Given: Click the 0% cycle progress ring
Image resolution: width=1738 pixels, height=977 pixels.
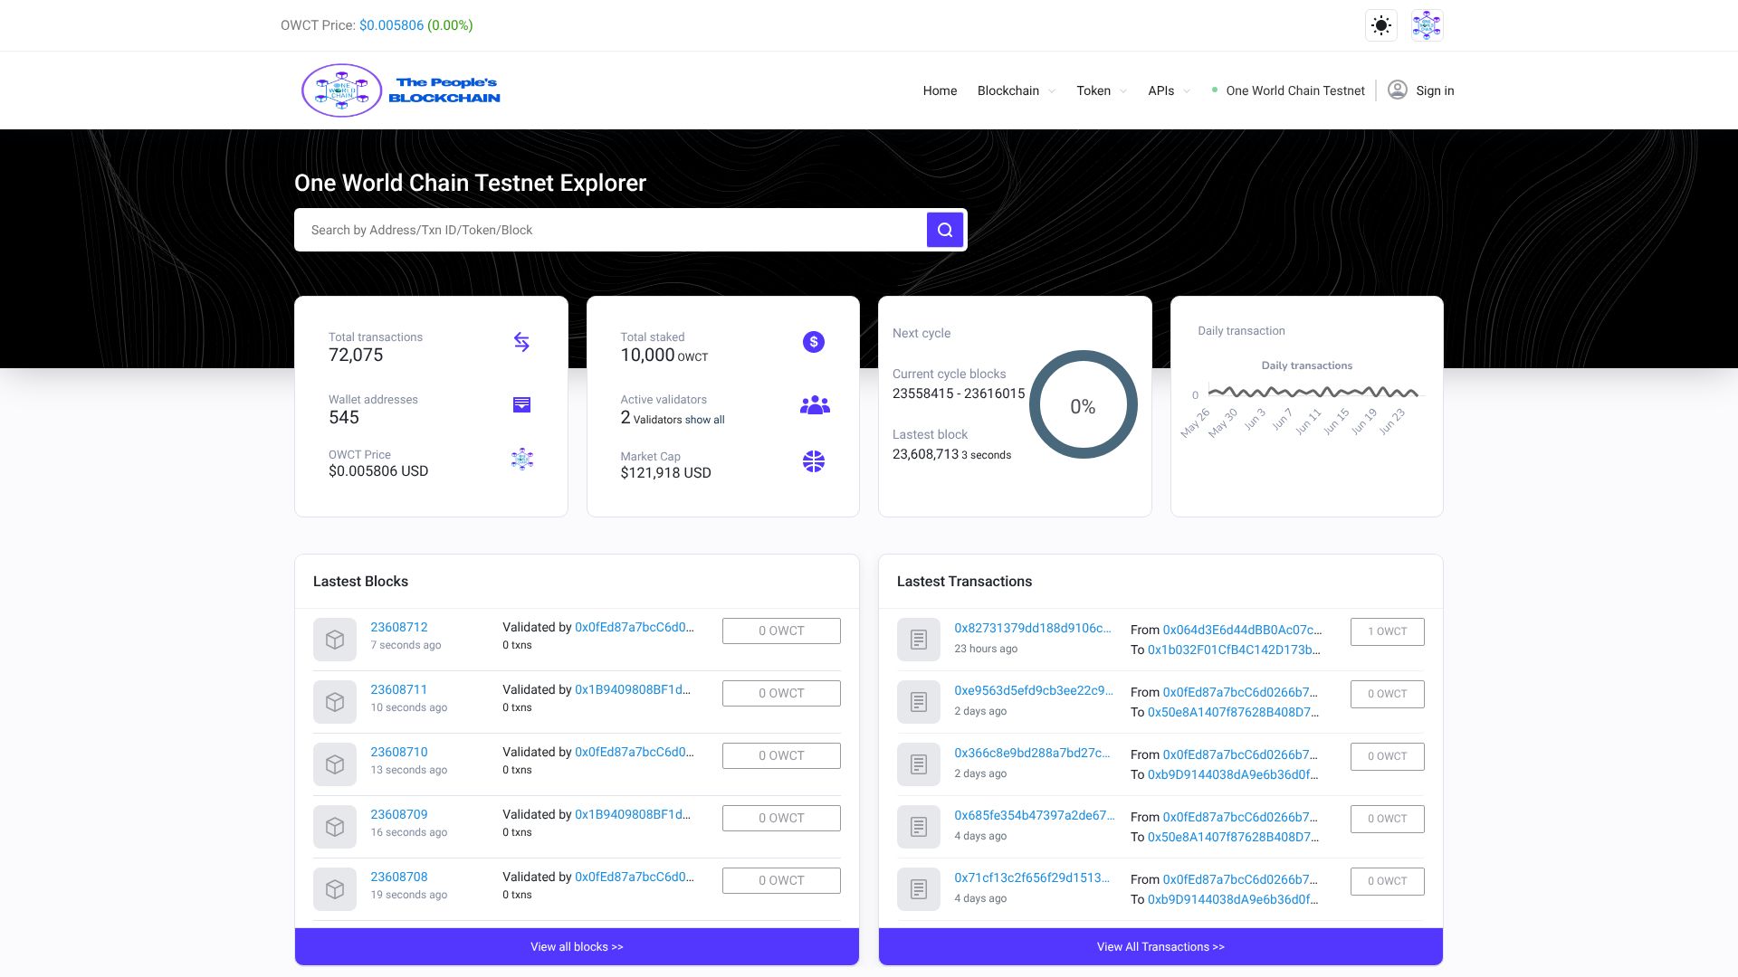Looking at the screenshot, I should click(x=1083, y=404).
